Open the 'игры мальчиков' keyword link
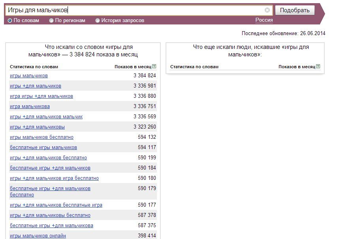The image size is (337, 239). [29, 76]
